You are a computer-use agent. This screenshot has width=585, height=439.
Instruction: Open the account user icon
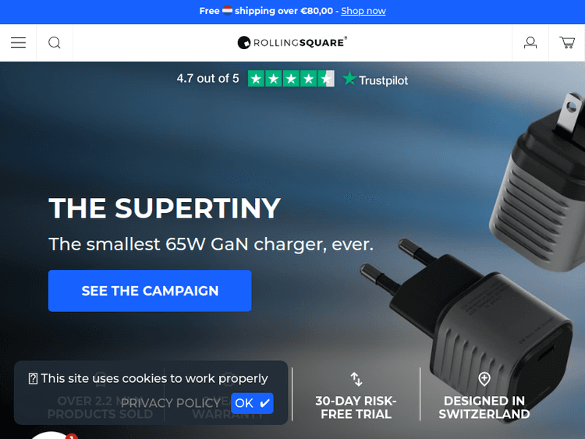[530, 43]
